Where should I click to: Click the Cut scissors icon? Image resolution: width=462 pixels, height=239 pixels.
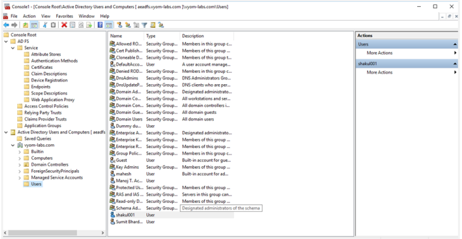pyautogui.click(x=45, y=25)
